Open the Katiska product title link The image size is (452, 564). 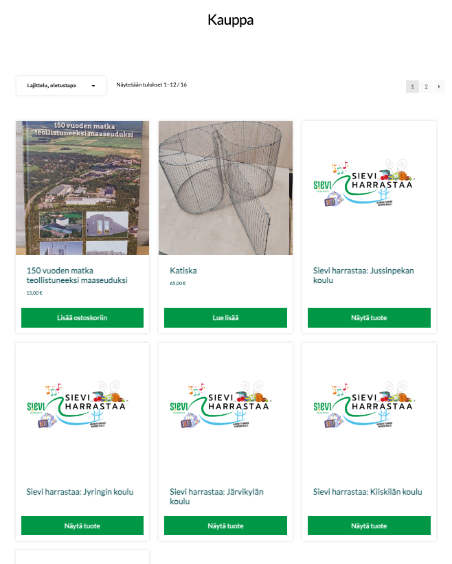tap(183, 271)
